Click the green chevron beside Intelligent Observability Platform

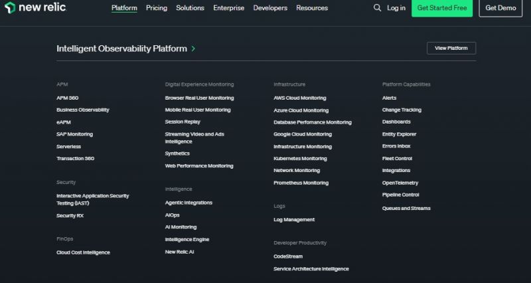[193, 48]
